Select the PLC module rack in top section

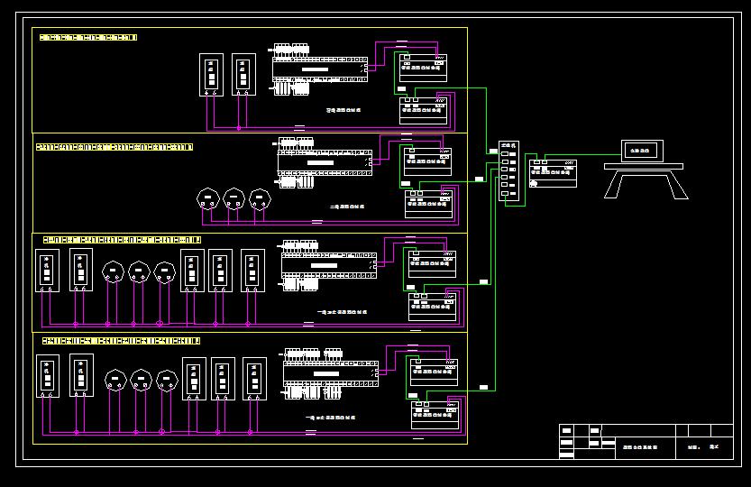click(x=318, y=69)
